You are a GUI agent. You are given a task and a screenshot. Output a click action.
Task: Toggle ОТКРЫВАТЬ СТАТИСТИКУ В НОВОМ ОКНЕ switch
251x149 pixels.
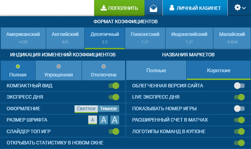pyautogui.click(x=239, y=143)
